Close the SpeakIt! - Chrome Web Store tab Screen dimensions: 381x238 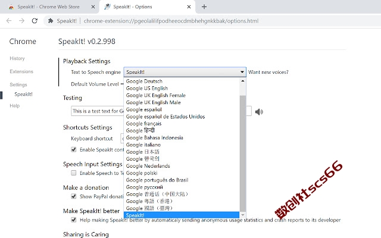coord(93,7)
